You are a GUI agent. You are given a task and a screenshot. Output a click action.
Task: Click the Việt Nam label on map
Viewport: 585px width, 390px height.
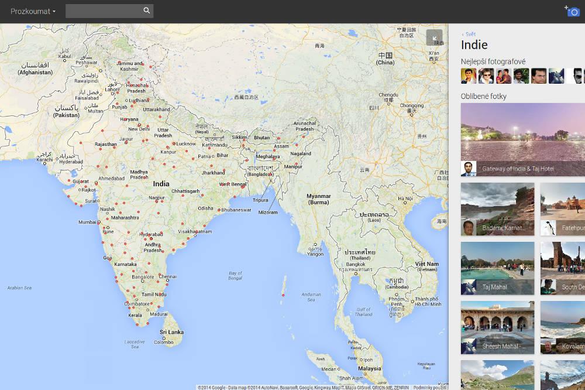click(x=427, y=264)
